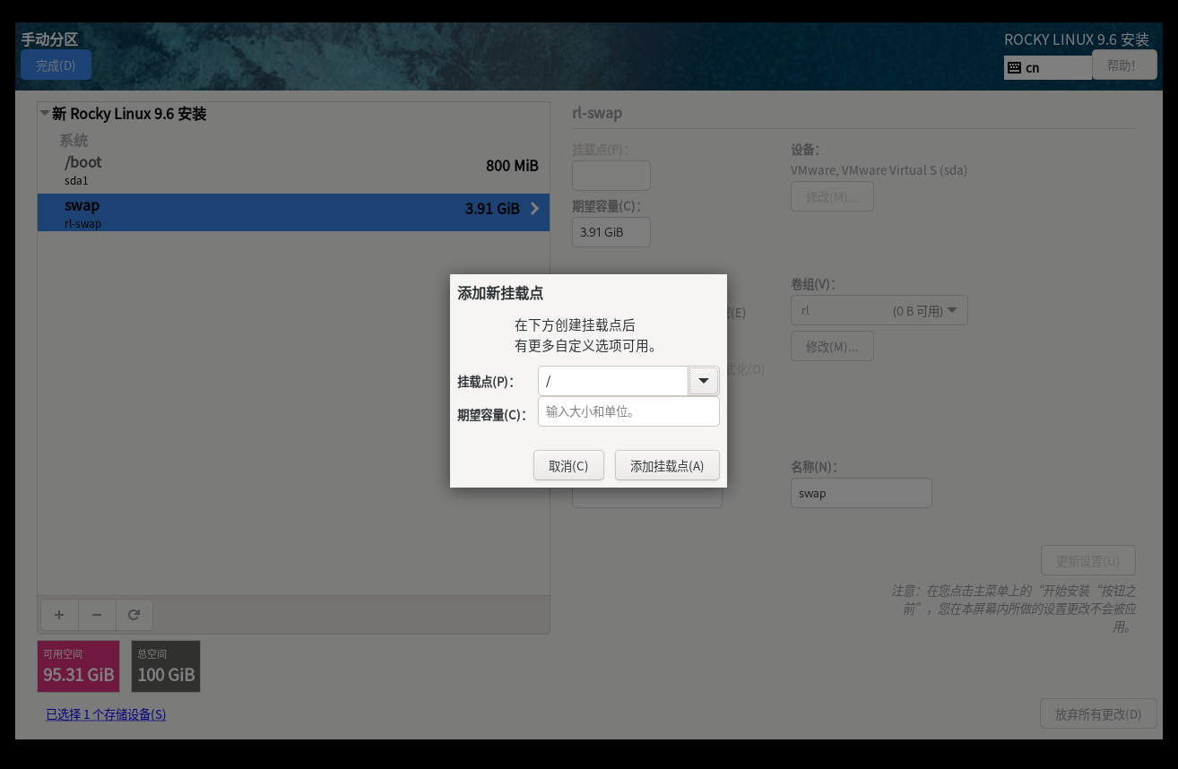Click the volume group Modify (M) button
This screenshot has width=1178, height=769.
coord(832,347)
